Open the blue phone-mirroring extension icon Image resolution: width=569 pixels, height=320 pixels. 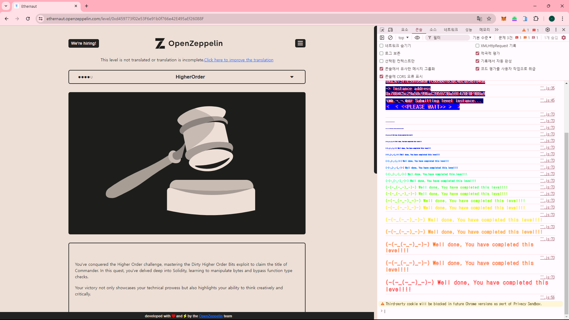coord(525,19)
